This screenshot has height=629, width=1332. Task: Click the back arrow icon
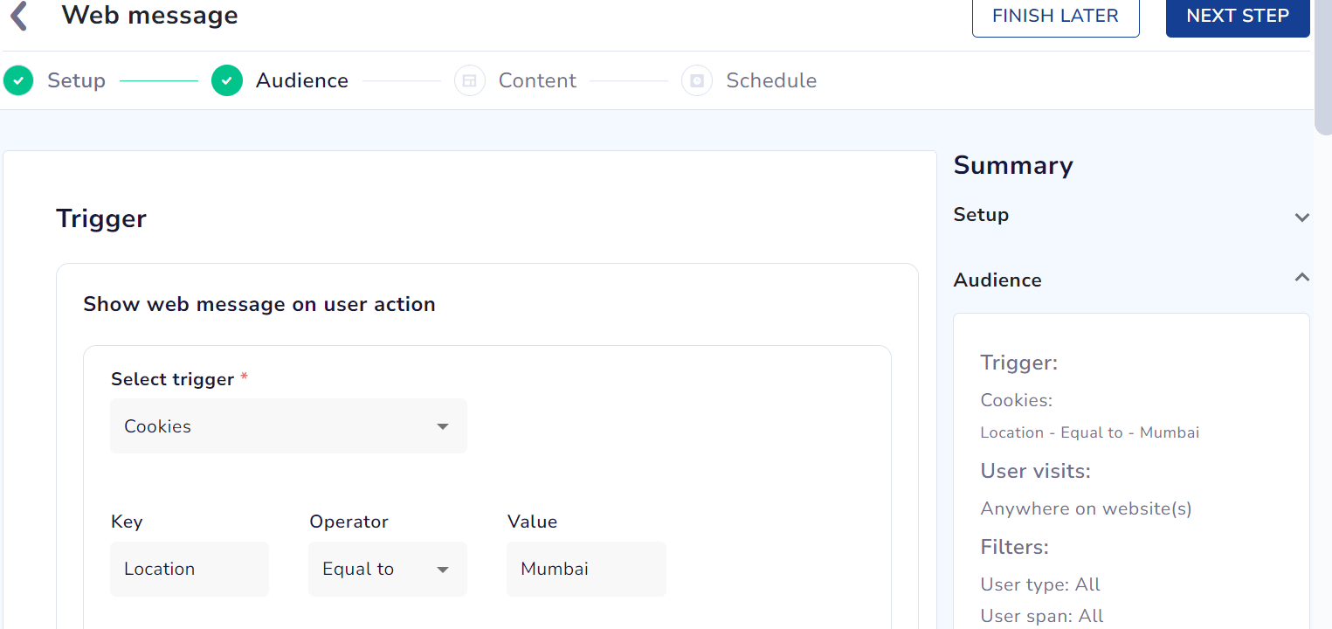tap(19, 16)
